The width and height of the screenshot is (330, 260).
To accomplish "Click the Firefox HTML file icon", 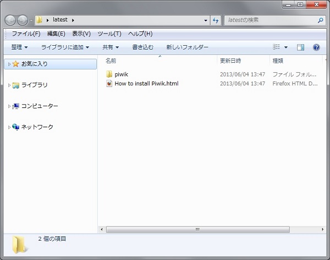I will coord(109,84).
